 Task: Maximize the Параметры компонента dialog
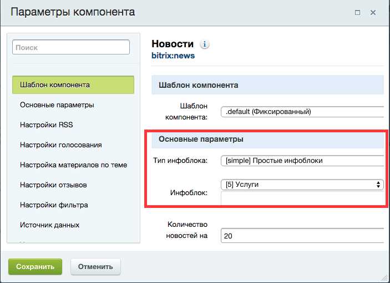click(x=357, y=12)
